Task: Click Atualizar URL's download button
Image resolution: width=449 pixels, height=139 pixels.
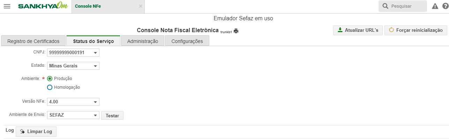Action: [x=358, y=30]
